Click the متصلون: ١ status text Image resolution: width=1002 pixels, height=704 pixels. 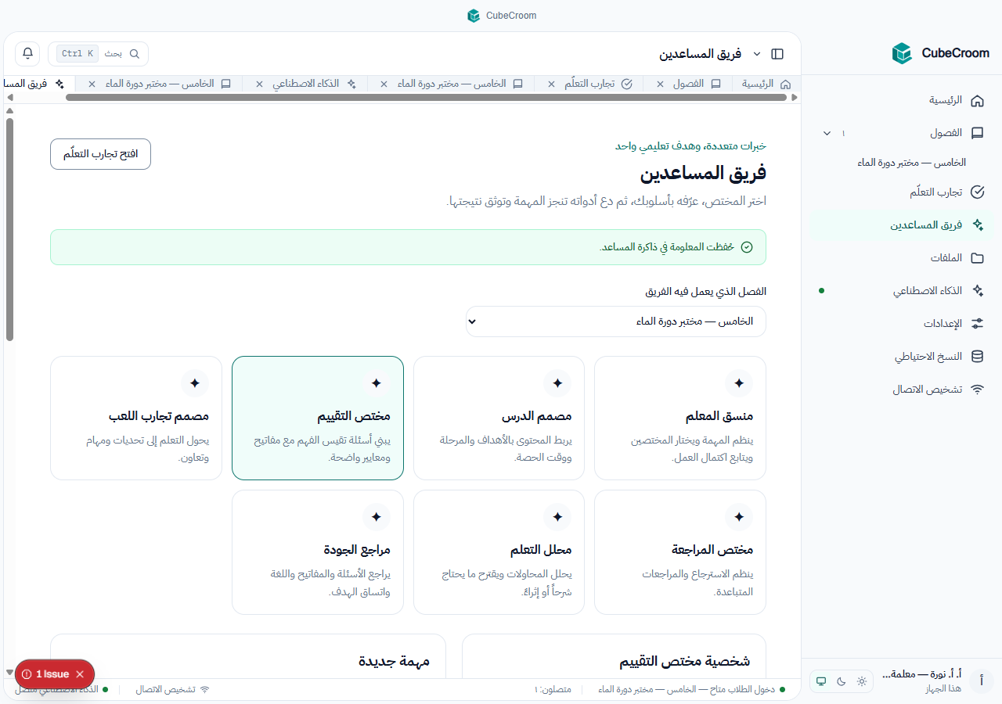(x=553, y=690)
